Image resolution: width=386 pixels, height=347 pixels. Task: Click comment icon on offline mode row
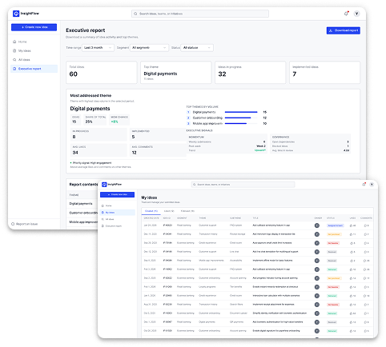pyautogui.click(x=365, y=261)
